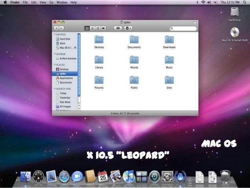Select the Library folder icon
250x188 pixels.
click(99, 60)
